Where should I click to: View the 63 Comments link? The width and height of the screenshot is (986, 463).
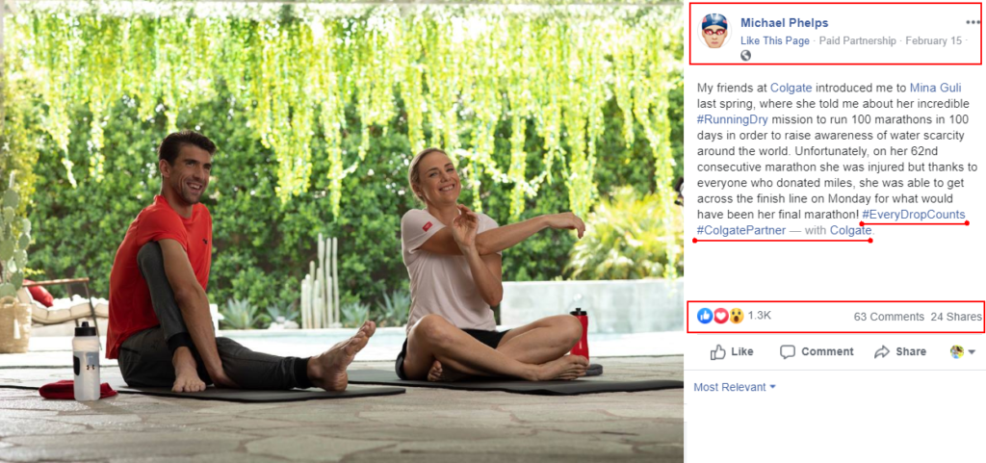pos(889,317)
